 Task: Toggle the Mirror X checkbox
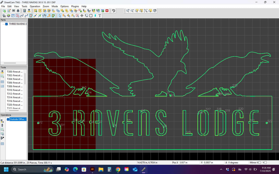coord(260,163)
